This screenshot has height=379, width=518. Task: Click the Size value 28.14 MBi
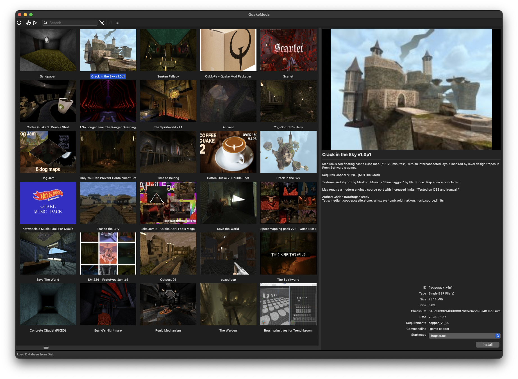click(436, 299)
